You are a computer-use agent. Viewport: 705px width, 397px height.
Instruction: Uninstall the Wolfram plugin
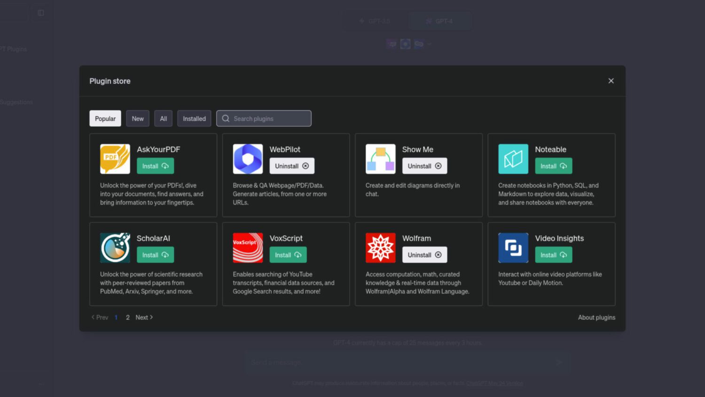point(425,255)
